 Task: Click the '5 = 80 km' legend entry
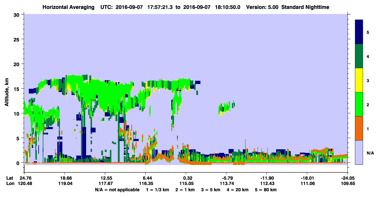click(x=266, y=190)
